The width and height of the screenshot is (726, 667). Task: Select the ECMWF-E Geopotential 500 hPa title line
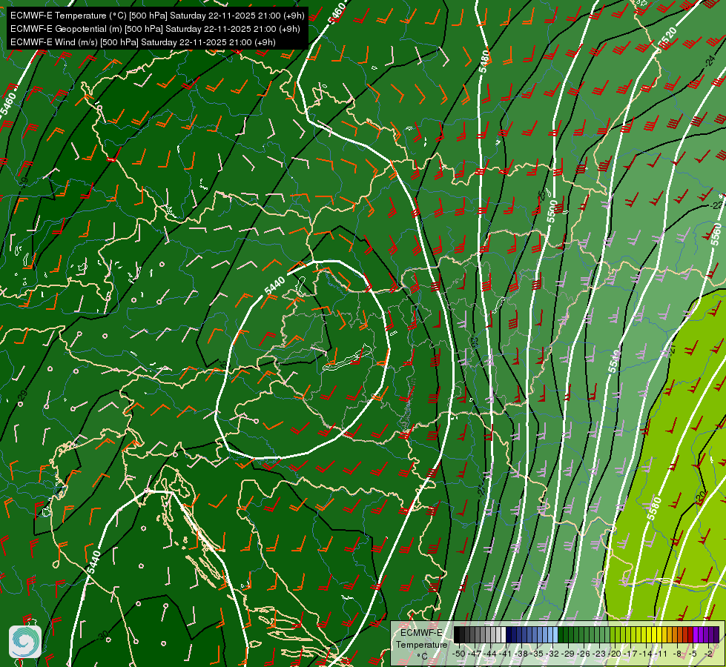[155, 29]
